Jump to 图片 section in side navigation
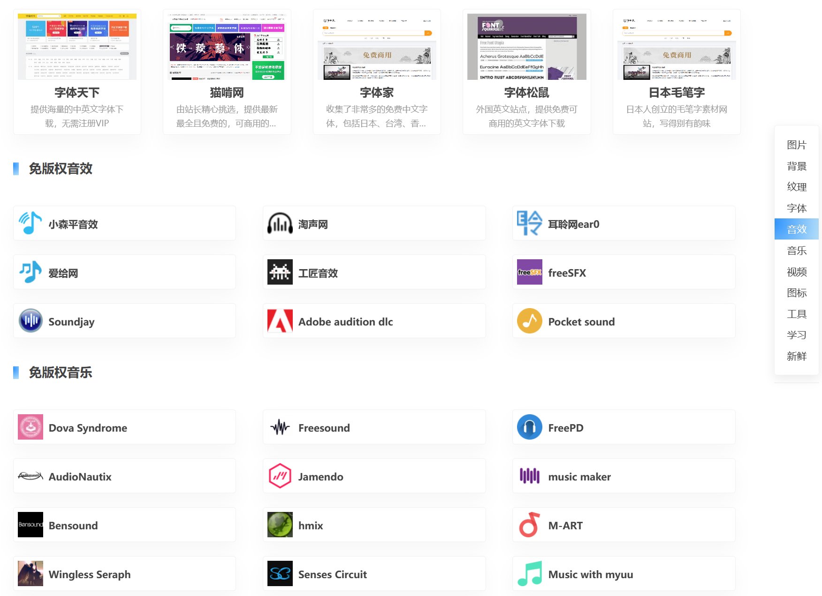 [797, 145]
